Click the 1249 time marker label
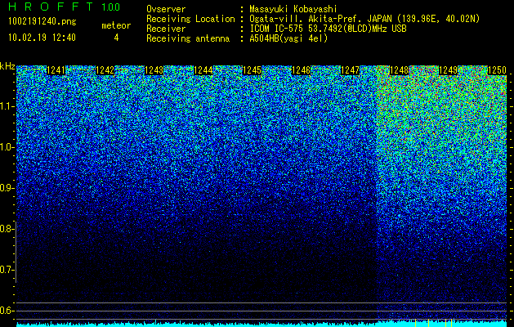514x327 pixels. 448,70
